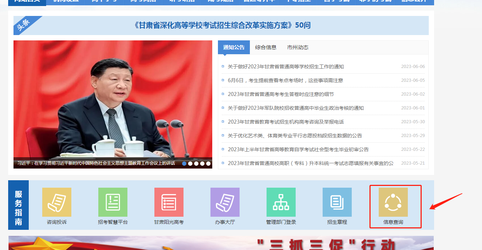Select the active blue carousel dot

(x=184, y=164)
